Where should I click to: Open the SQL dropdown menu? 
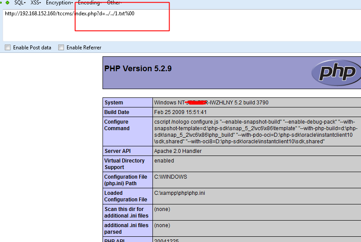[20, 3]
